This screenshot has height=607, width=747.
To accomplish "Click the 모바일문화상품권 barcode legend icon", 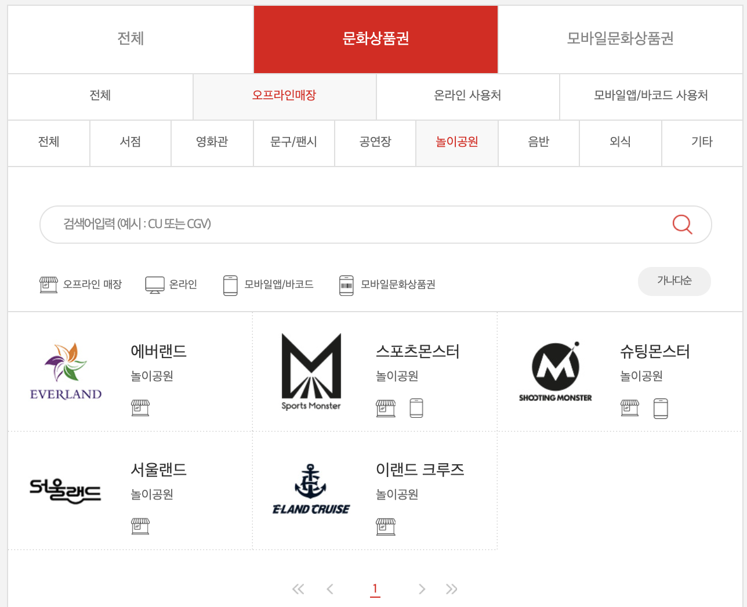I will coord(347,284).
